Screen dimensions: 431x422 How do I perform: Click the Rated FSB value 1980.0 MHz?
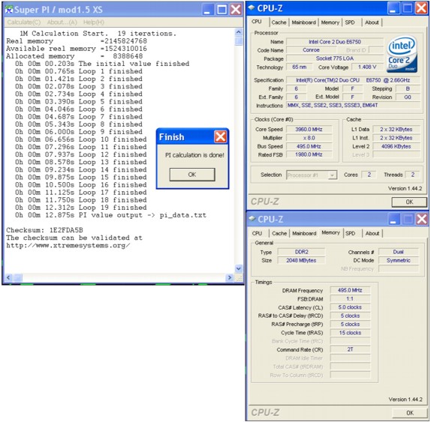coord(309,154)
